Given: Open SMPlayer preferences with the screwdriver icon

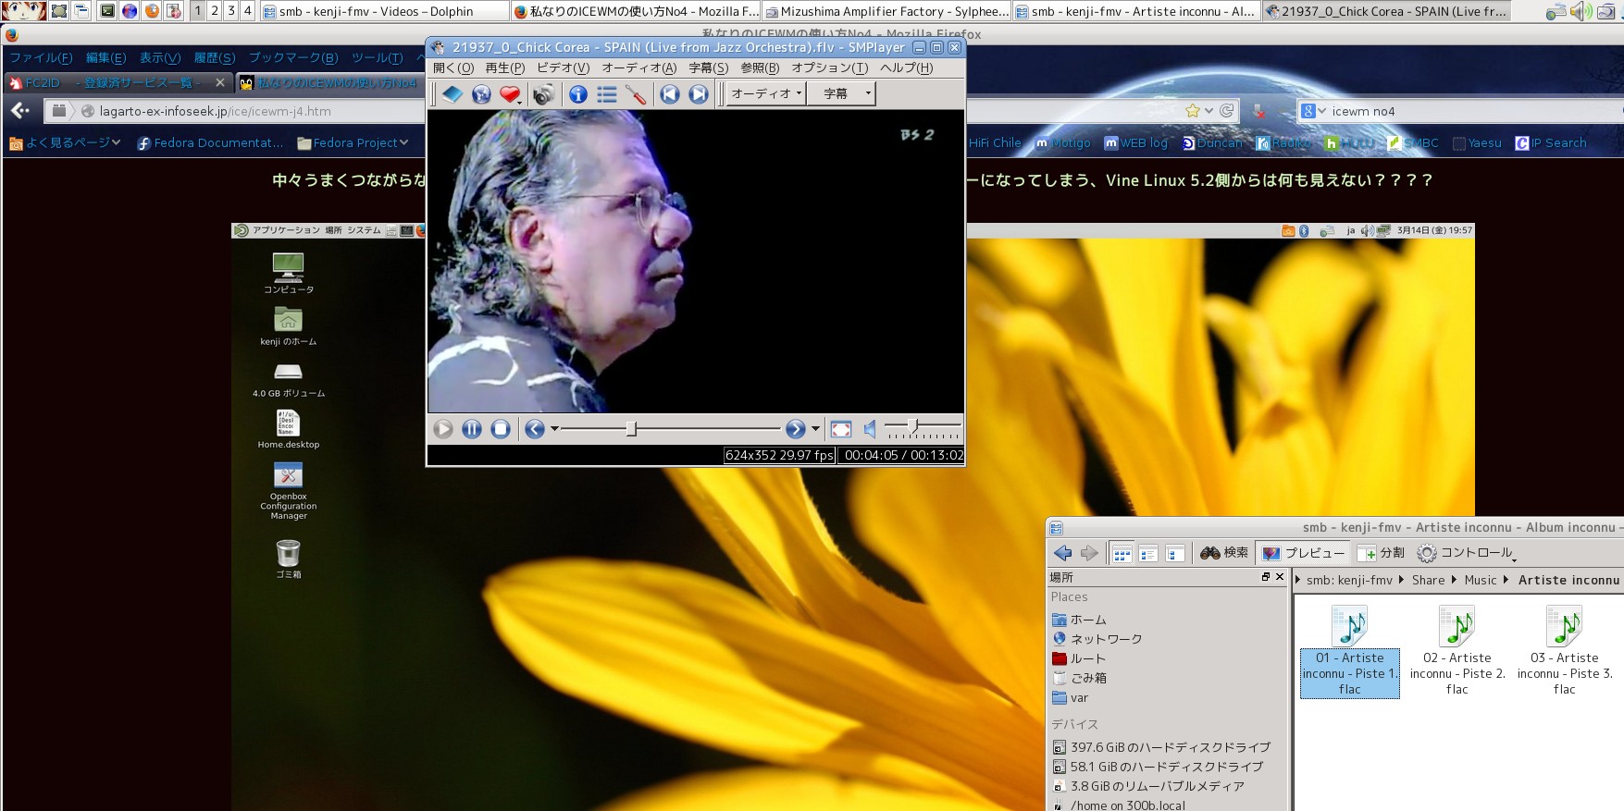Looking at the screenshot, I should point(636,94).
